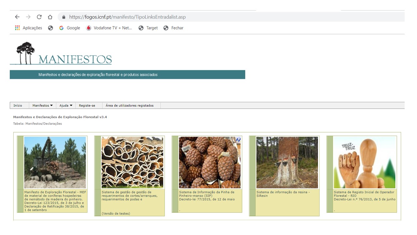Expand the Manifestos dropdown menu
This screenshot has width=417, height=235.
click(x=42, y=105)
